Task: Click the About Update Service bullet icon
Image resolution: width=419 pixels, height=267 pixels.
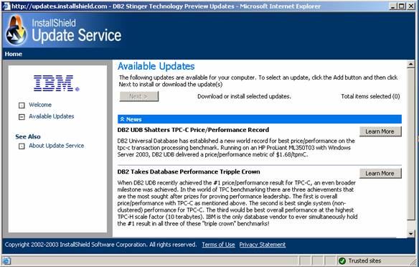Action: [22, 146]
